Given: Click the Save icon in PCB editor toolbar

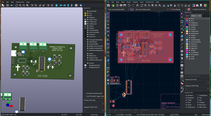Looking at the screenshot, I should 109,5.
